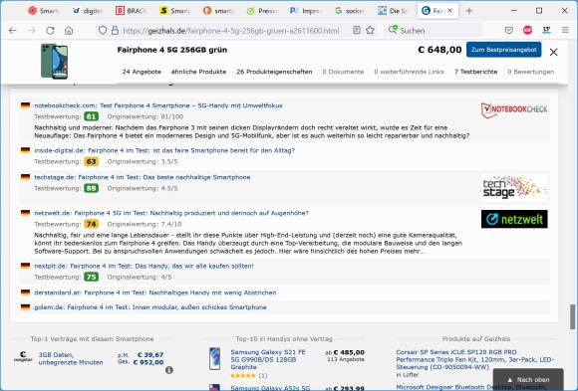Click the downloads extension icon in toolbar
The image size is (578, 391).
point(546,30)
